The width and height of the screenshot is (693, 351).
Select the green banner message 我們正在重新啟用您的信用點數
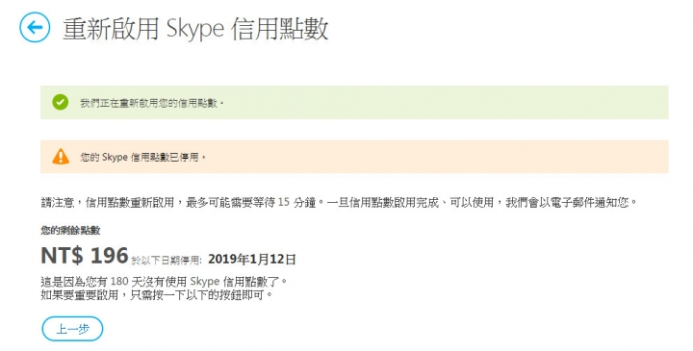(x=152, y=103)
